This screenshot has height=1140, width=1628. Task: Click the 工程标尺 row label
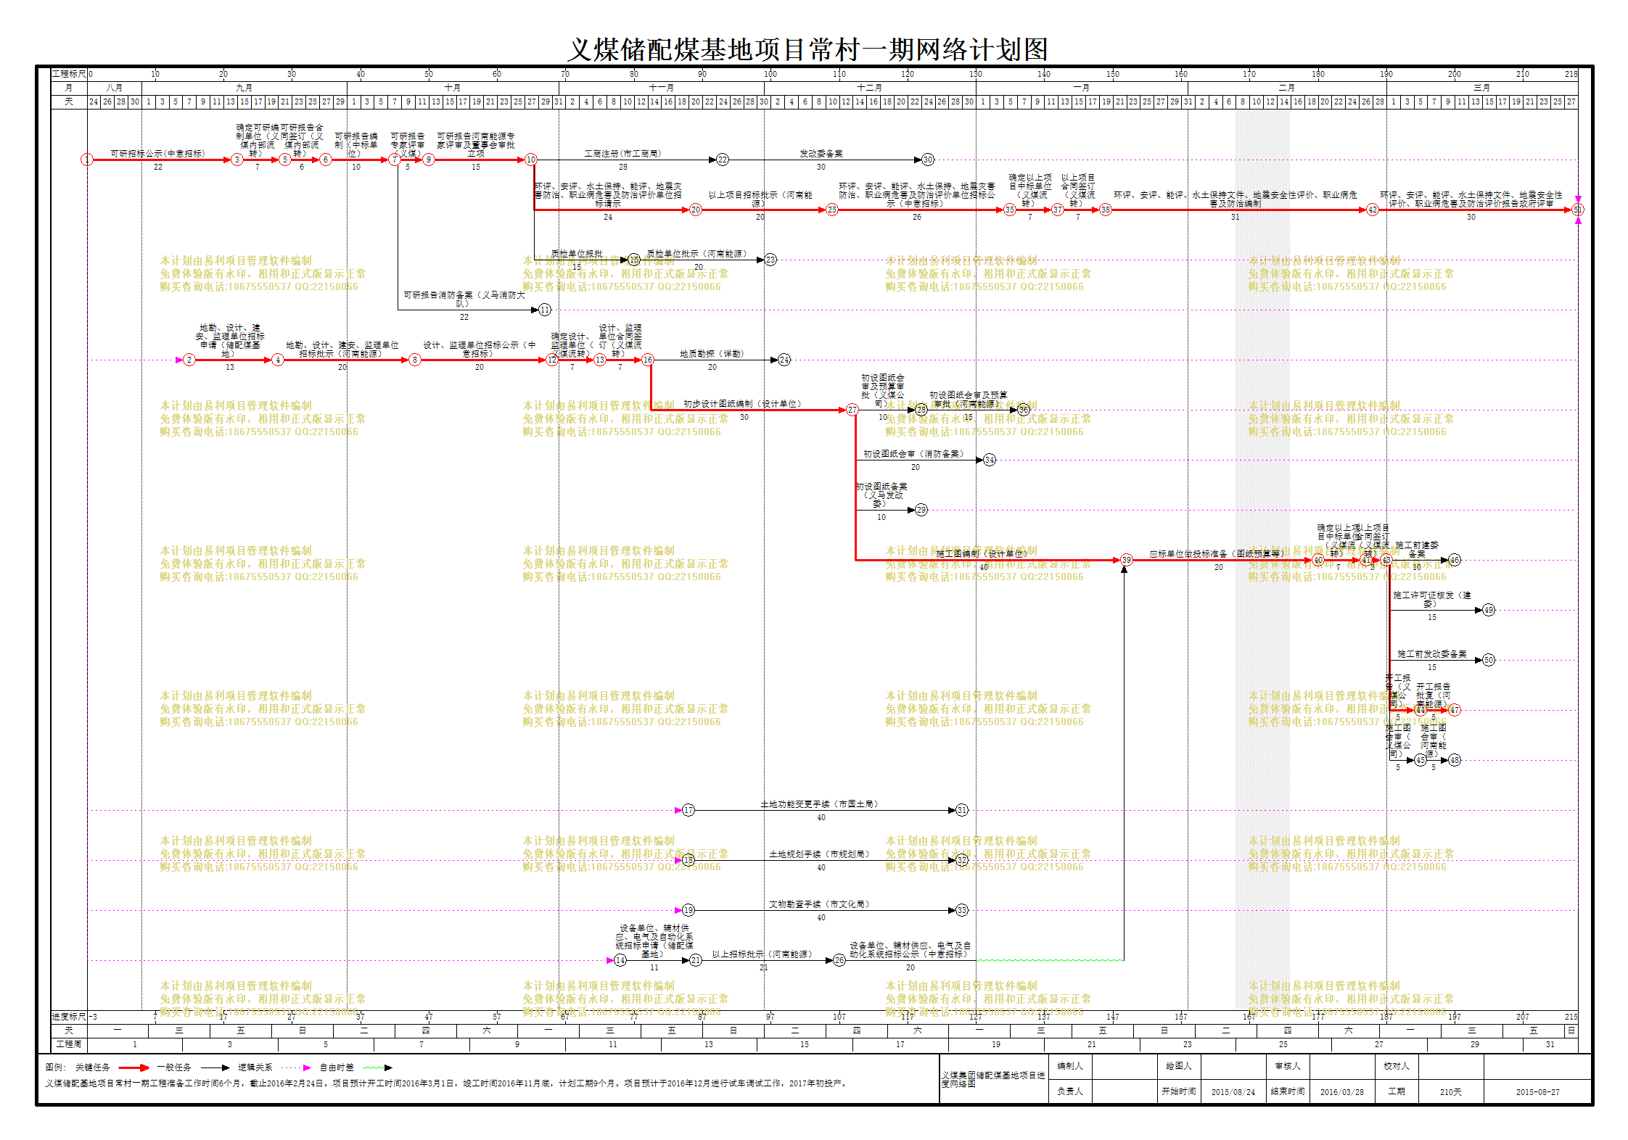69,74
